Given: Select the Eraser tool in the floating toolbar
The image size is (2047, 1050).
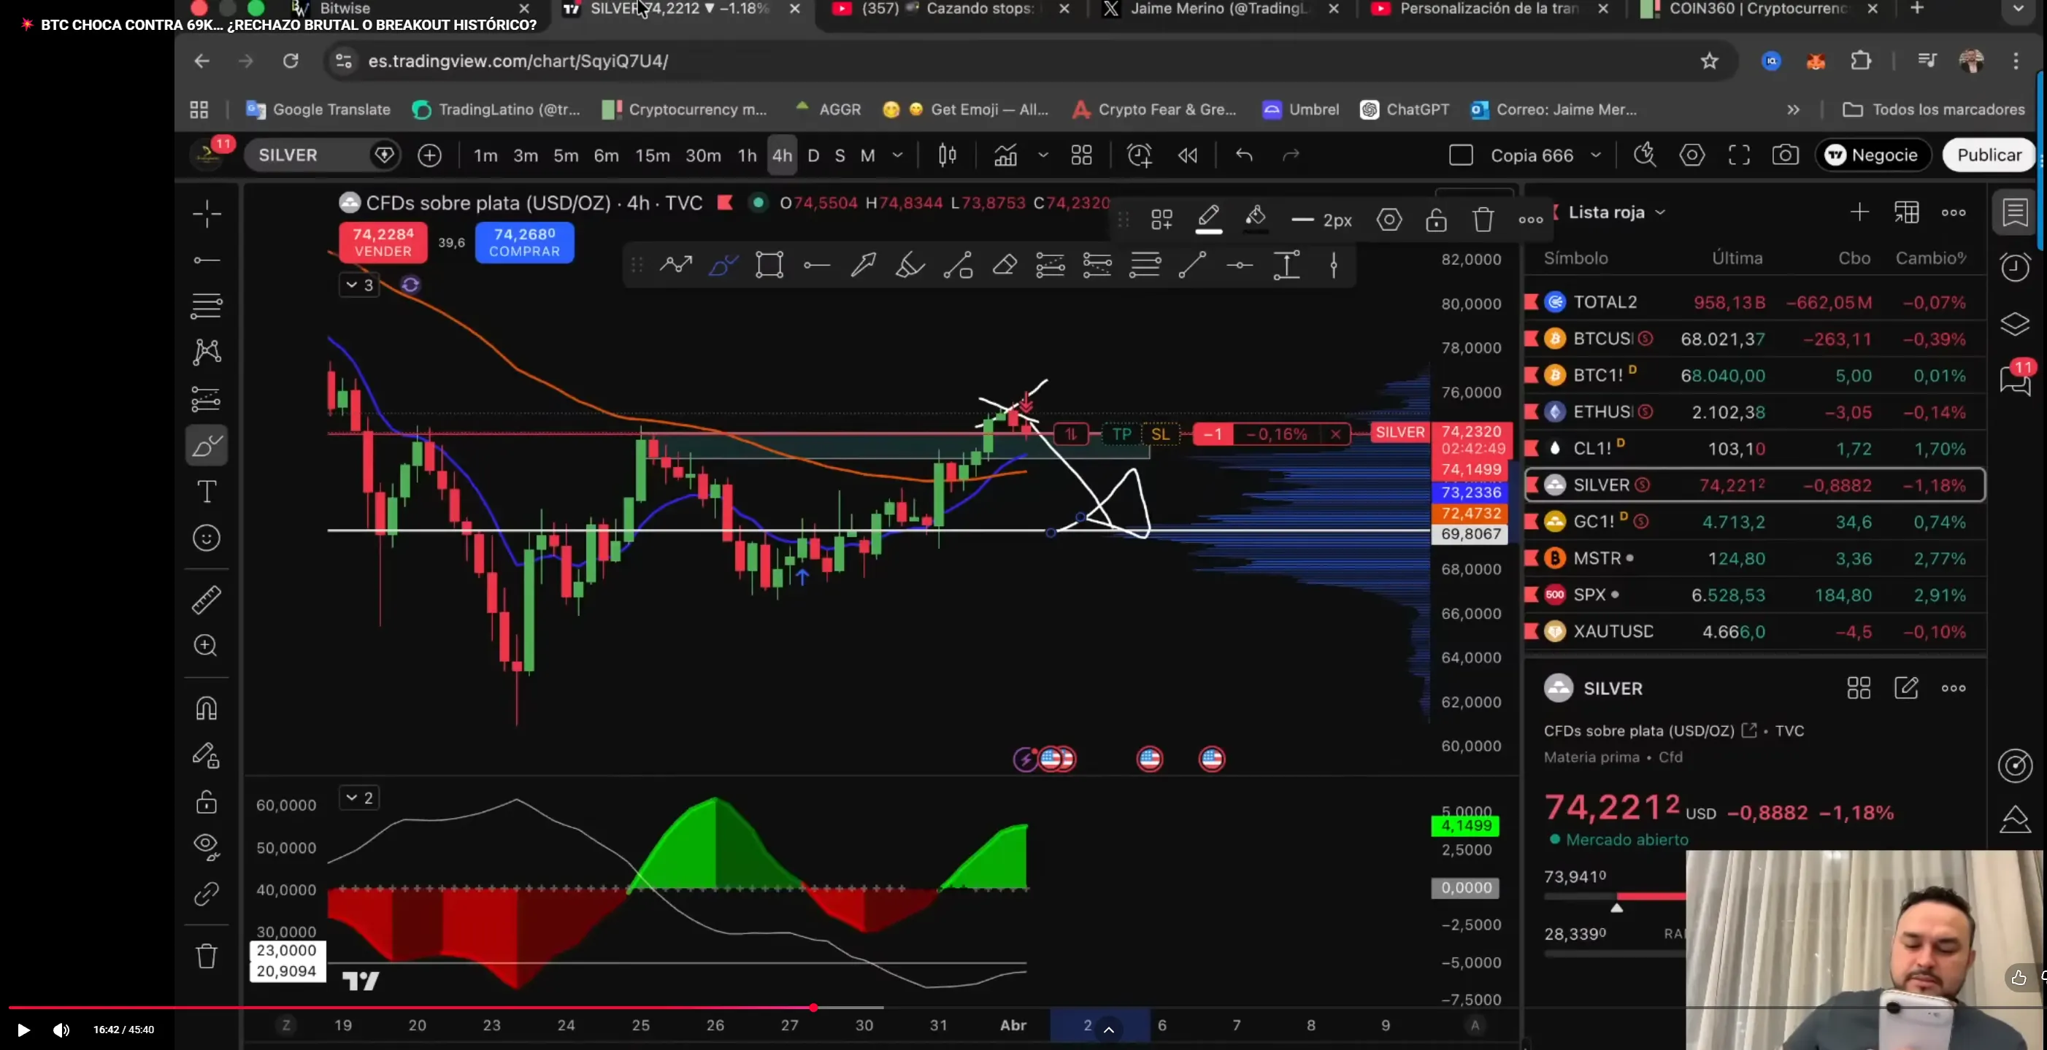Looking at the screenshot, I should [x=1005, y=264].
